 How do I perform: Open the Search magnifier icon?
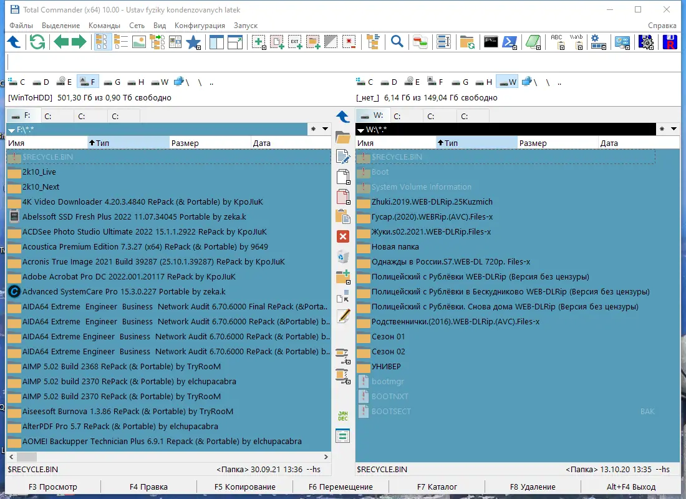[x=397, y=42]
